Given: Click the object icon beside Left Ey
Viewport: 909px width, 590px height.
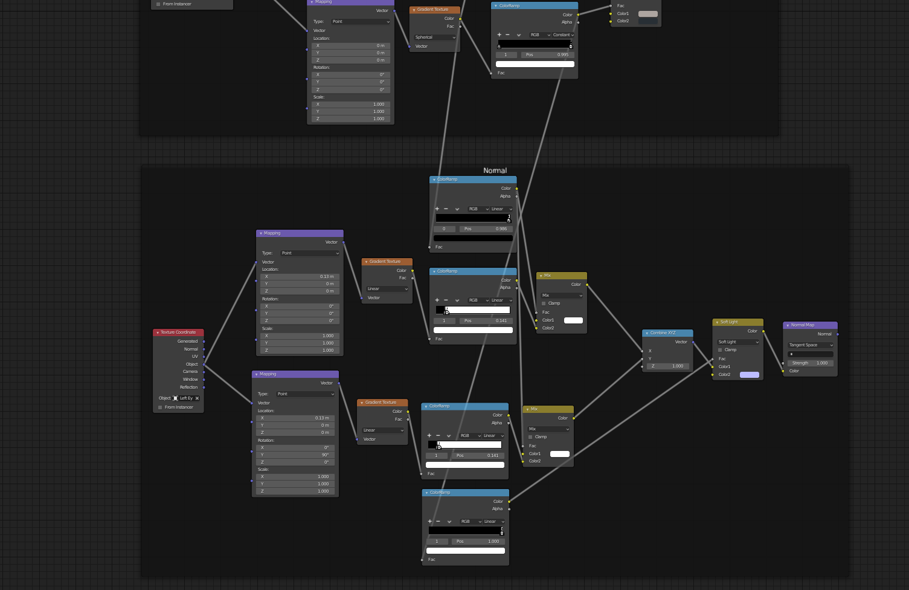Looking at the screenshot, I should (176, 398).
